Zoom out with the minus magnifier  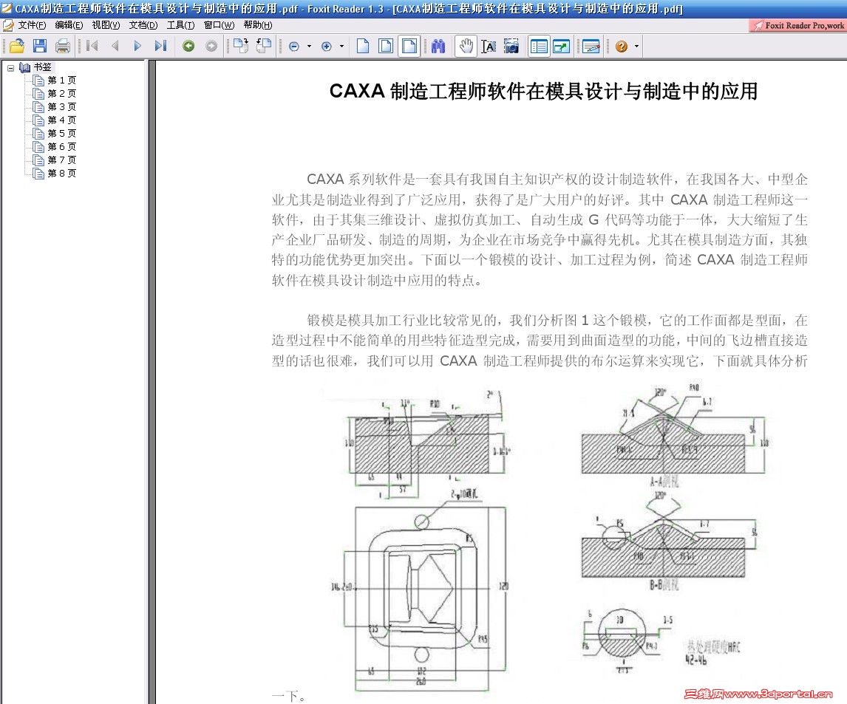(x=294, y=47)
